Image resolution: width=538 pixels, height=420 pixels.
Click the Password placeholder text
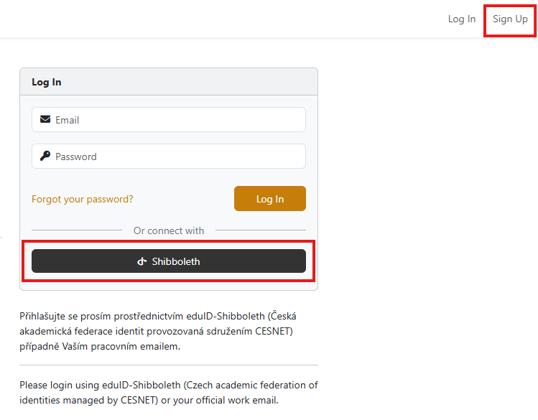[76, 157]
